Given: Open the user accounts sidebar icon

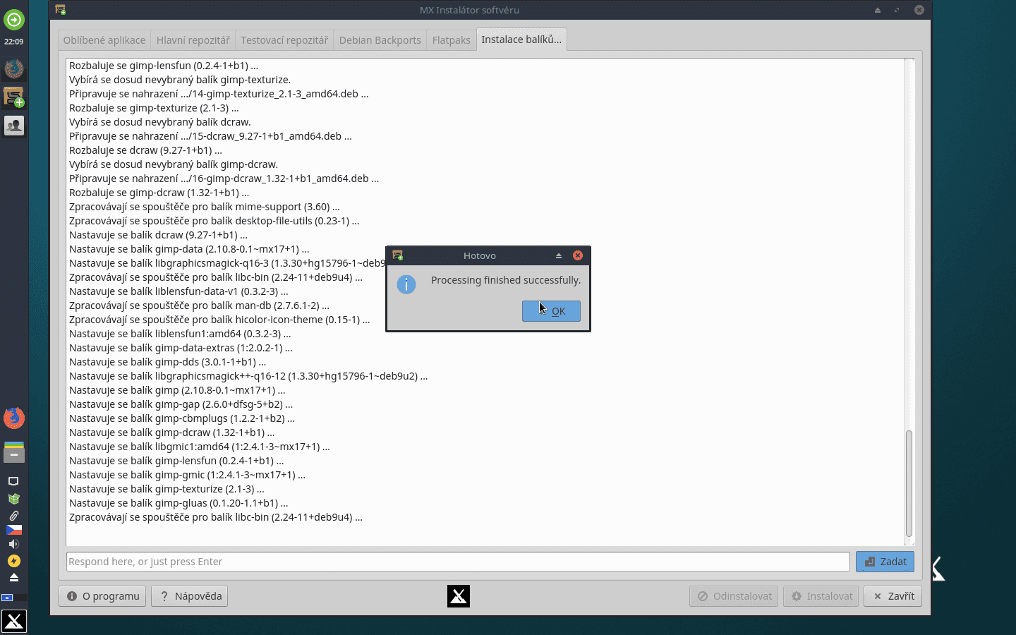Looking at the screenshot, I should tap(14, 125).
